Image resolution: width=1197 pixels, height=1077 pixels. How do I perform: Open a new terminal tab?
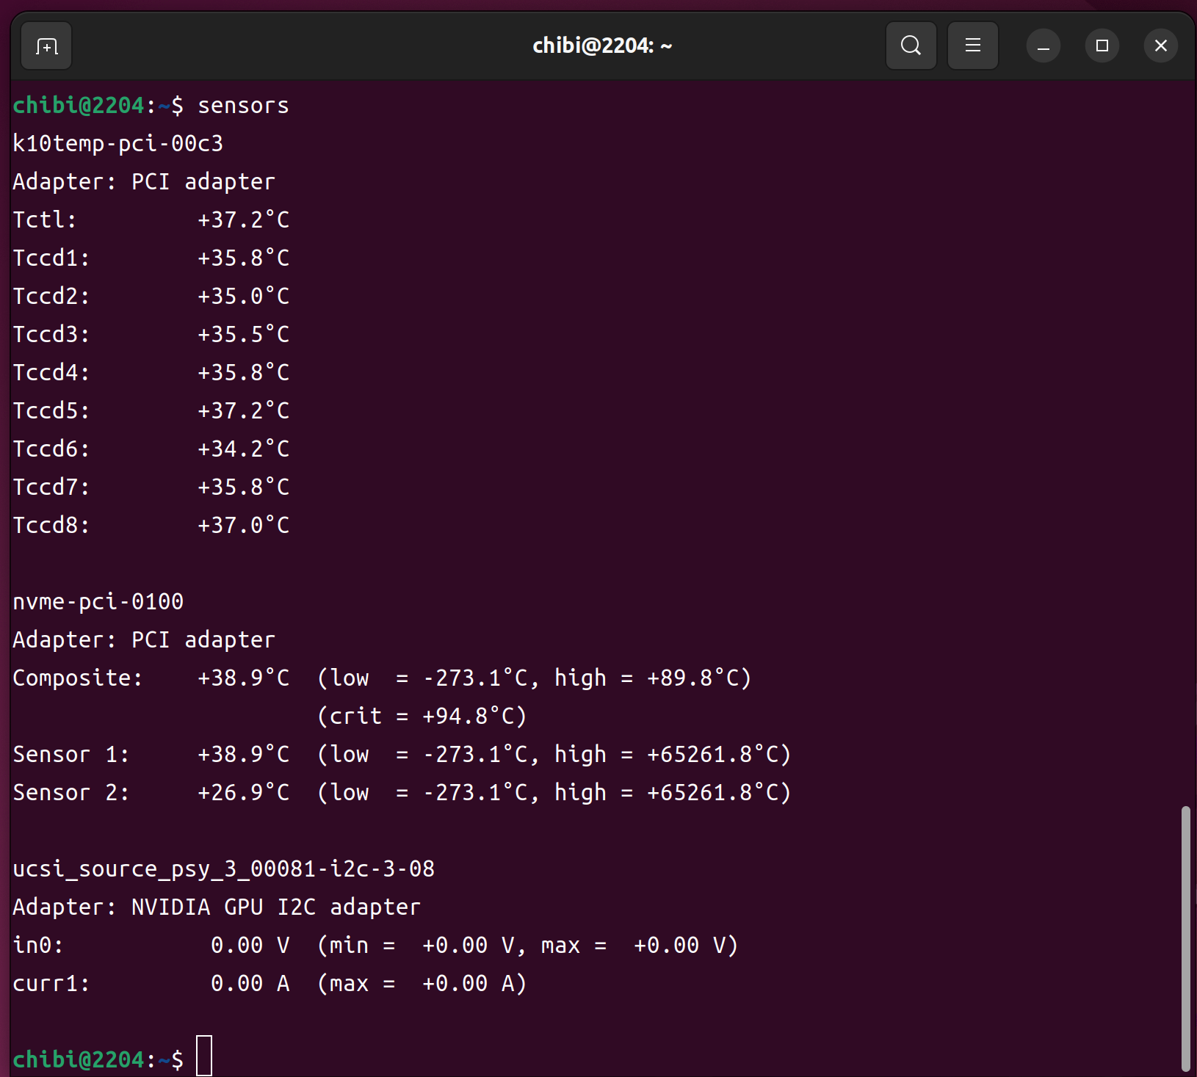click(x=46, y=46)
